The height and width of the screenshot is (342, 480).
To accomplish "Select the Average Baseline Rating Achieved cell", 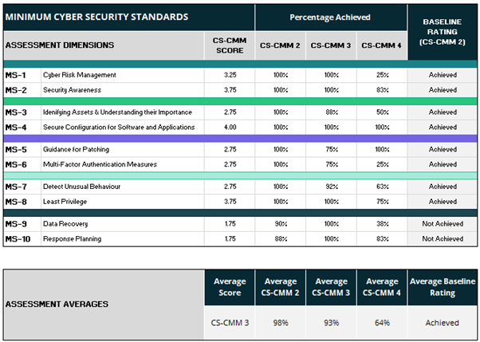I will [x=442, y=323].
